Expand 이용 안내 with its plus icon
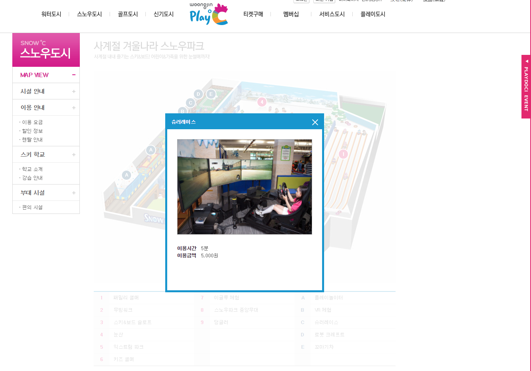The image size is (531, 371). (74, 108)
